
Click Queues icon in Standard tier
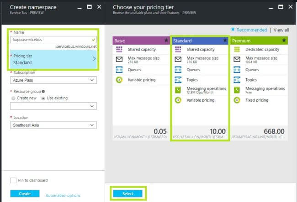[x=178, y=70]
